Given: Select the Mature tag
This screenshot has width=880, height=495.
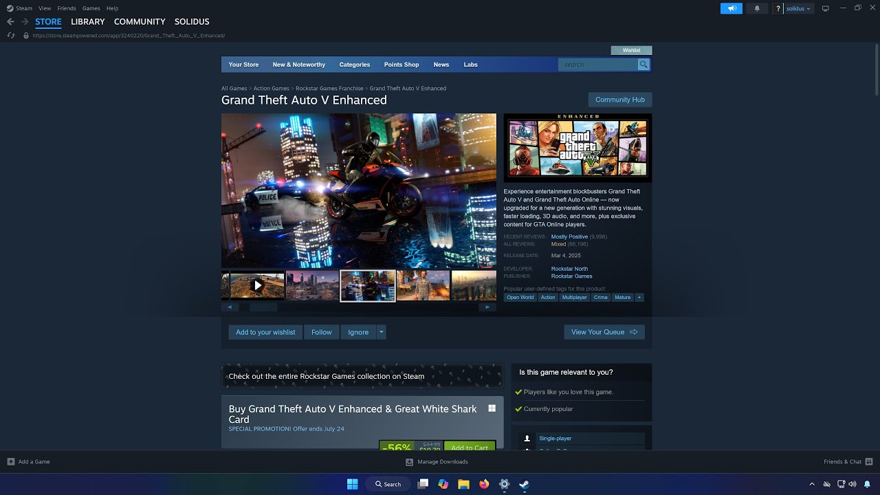Looking at the screenshot, I should pos(623,298).
